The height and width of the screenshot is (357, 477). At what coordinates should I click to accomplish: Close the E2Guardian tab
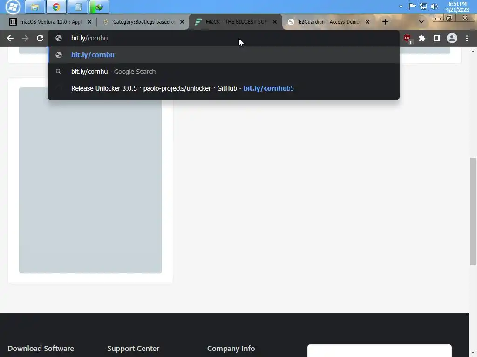coord(368,22)
